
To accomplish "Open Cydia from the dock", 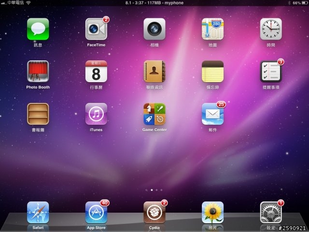I will pyautogui.click(x=154, y=212).
